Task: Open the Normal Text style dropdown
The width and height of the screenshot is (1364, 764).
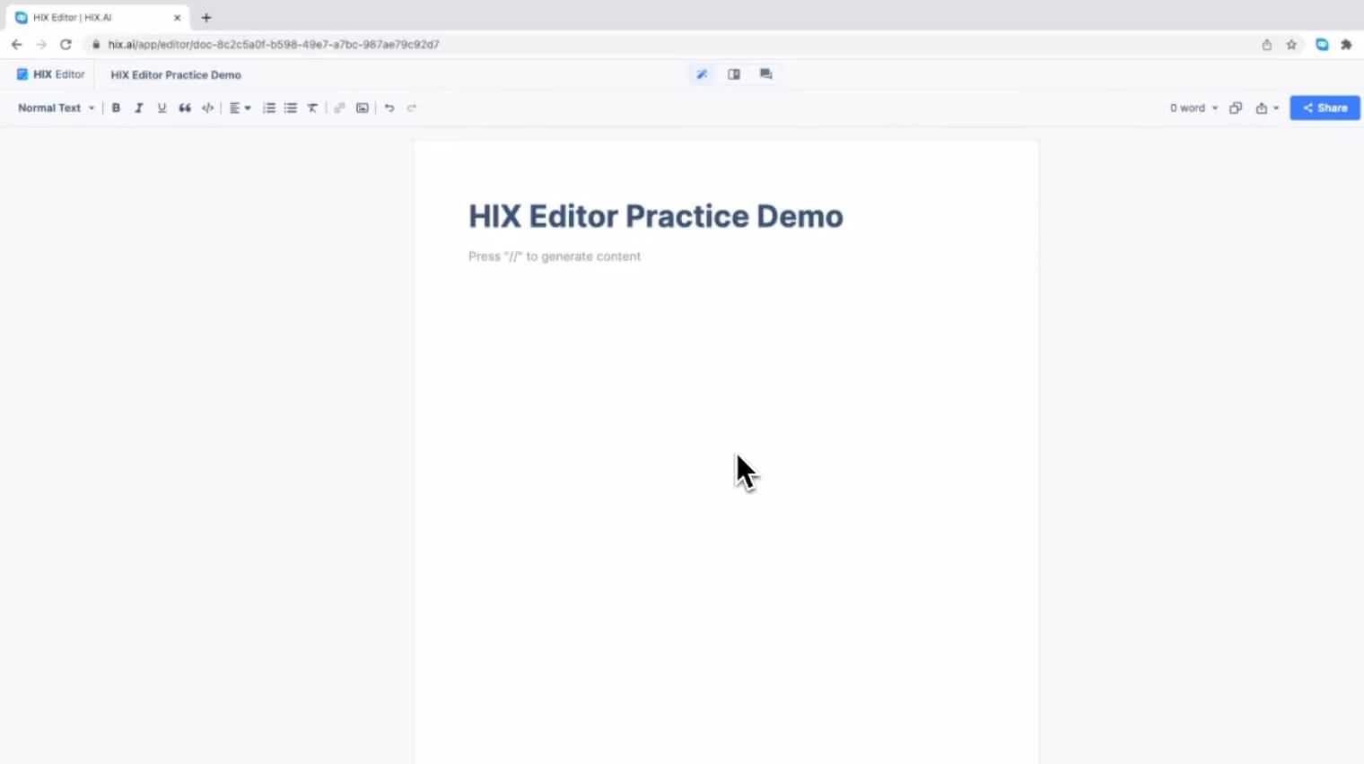Action: (x=56, y=108)
